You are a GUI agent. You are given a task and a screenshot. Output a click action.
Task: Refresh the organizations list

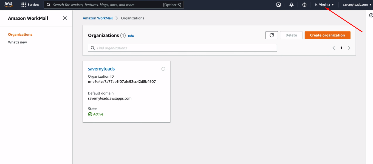(x=272, y=35)
